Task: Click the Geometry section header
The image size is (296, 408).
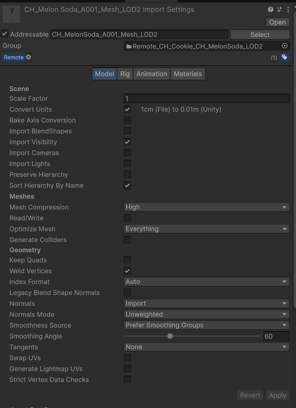Action: 25,250
